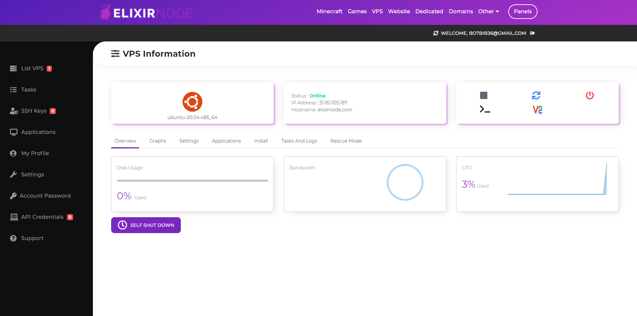
Task: Click the Support question-mark icon
Action: [x=13, y=238]
